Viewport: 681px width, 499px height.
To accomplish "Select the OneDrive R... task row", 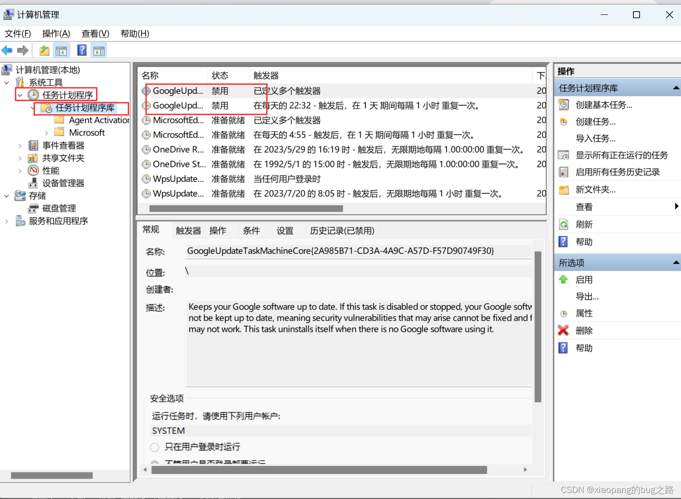I will coord(342,150).
